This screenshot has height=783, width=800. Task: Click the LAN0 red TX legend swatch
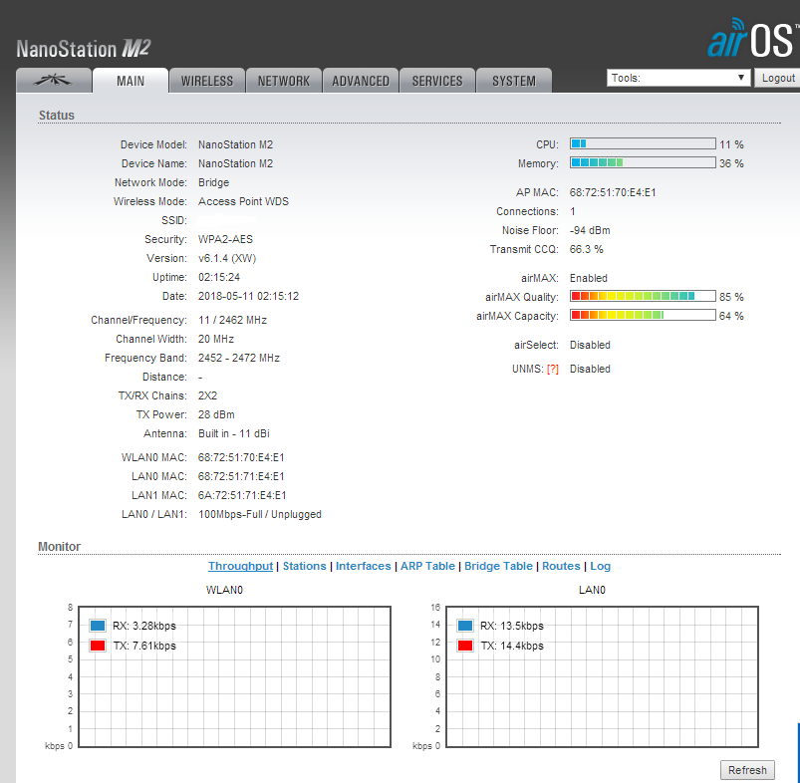[x=465, y=646]
